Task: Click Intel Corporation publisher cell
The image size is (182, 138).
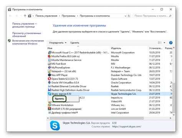Action: [120, 112]
